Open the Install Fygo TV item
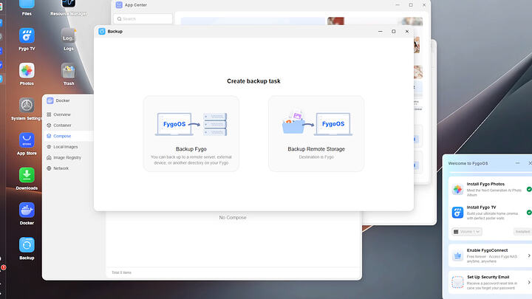This screenshot has width=532, height=299. point(491,213)
